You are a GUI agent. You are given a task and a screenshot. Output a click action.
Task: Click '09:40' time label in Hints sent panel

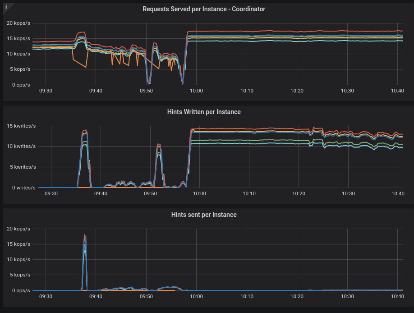tap(96, 296)
